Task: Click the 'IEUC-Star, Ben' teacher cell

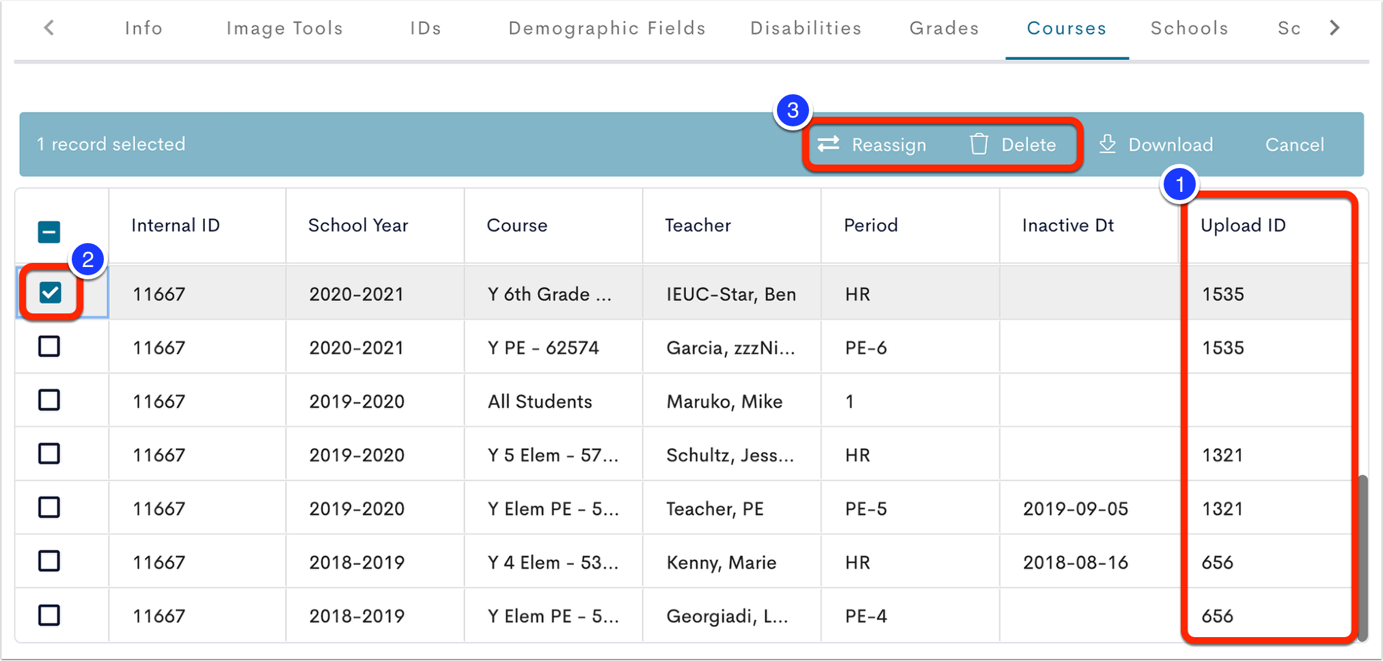Action: 731,294
